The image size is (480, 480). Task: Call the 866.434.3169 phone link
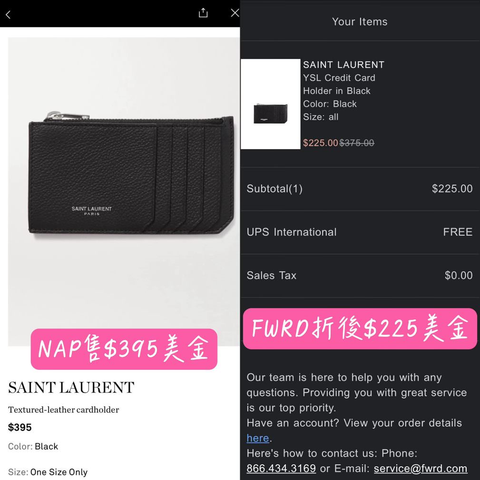click(x=281, y=469)
